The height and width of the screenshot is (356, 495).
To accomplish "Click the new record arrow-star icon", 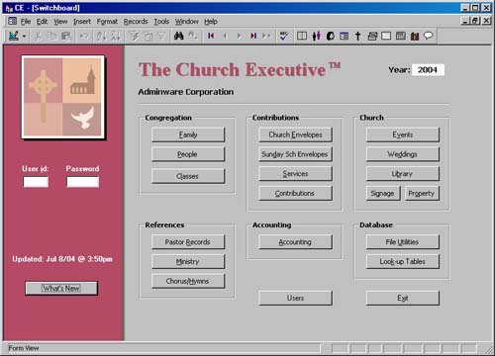I will (x=266, y=36).
